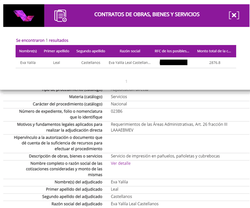
Task: Click the documents checklist icon in the header
Action: click(x=60, y=16)
